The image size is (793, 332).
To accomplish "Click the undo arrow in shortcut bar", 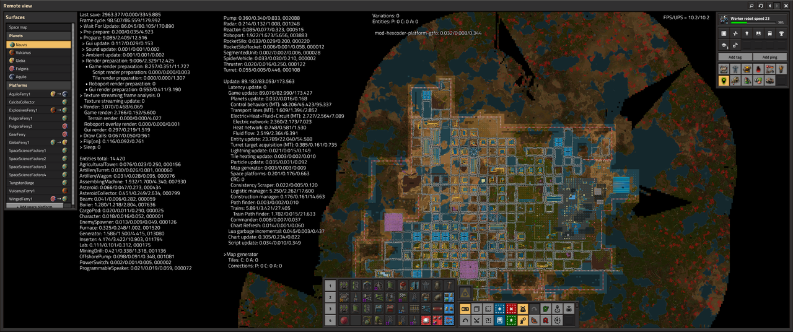I will coord(465,320).
